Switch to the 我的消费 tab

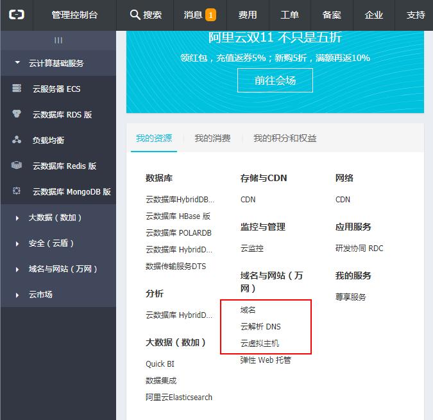tap(212, 138)
